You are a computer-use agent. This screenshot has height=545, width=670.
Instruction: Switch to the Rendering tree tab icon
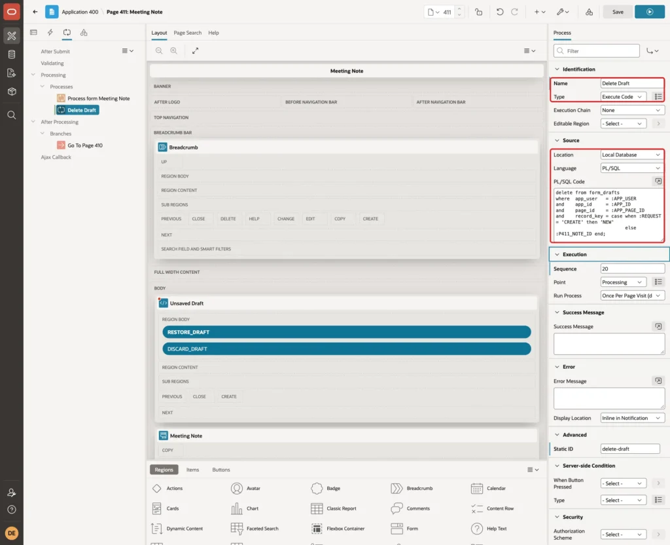coord(33,33)
